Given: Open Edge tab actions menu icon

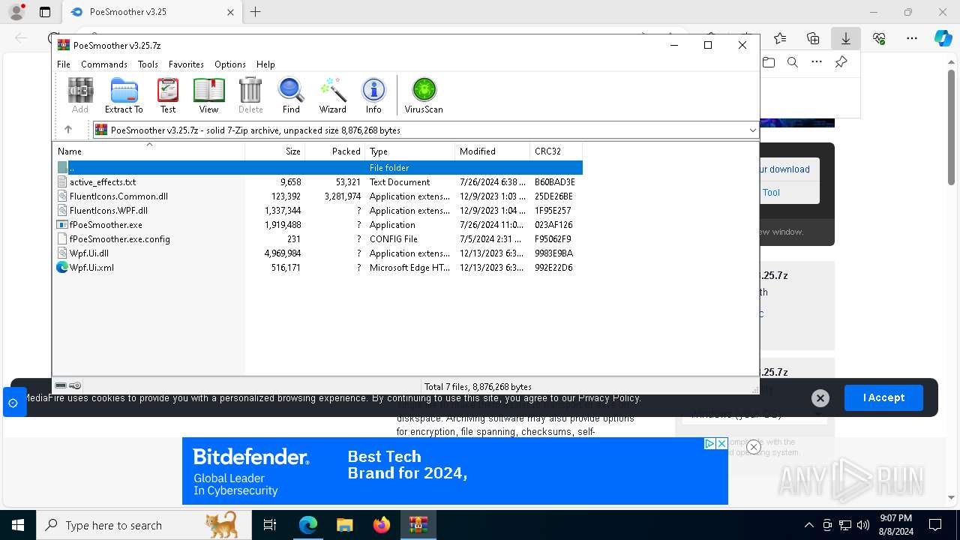Looking at the screenshot, I should [x=45, y=12].
